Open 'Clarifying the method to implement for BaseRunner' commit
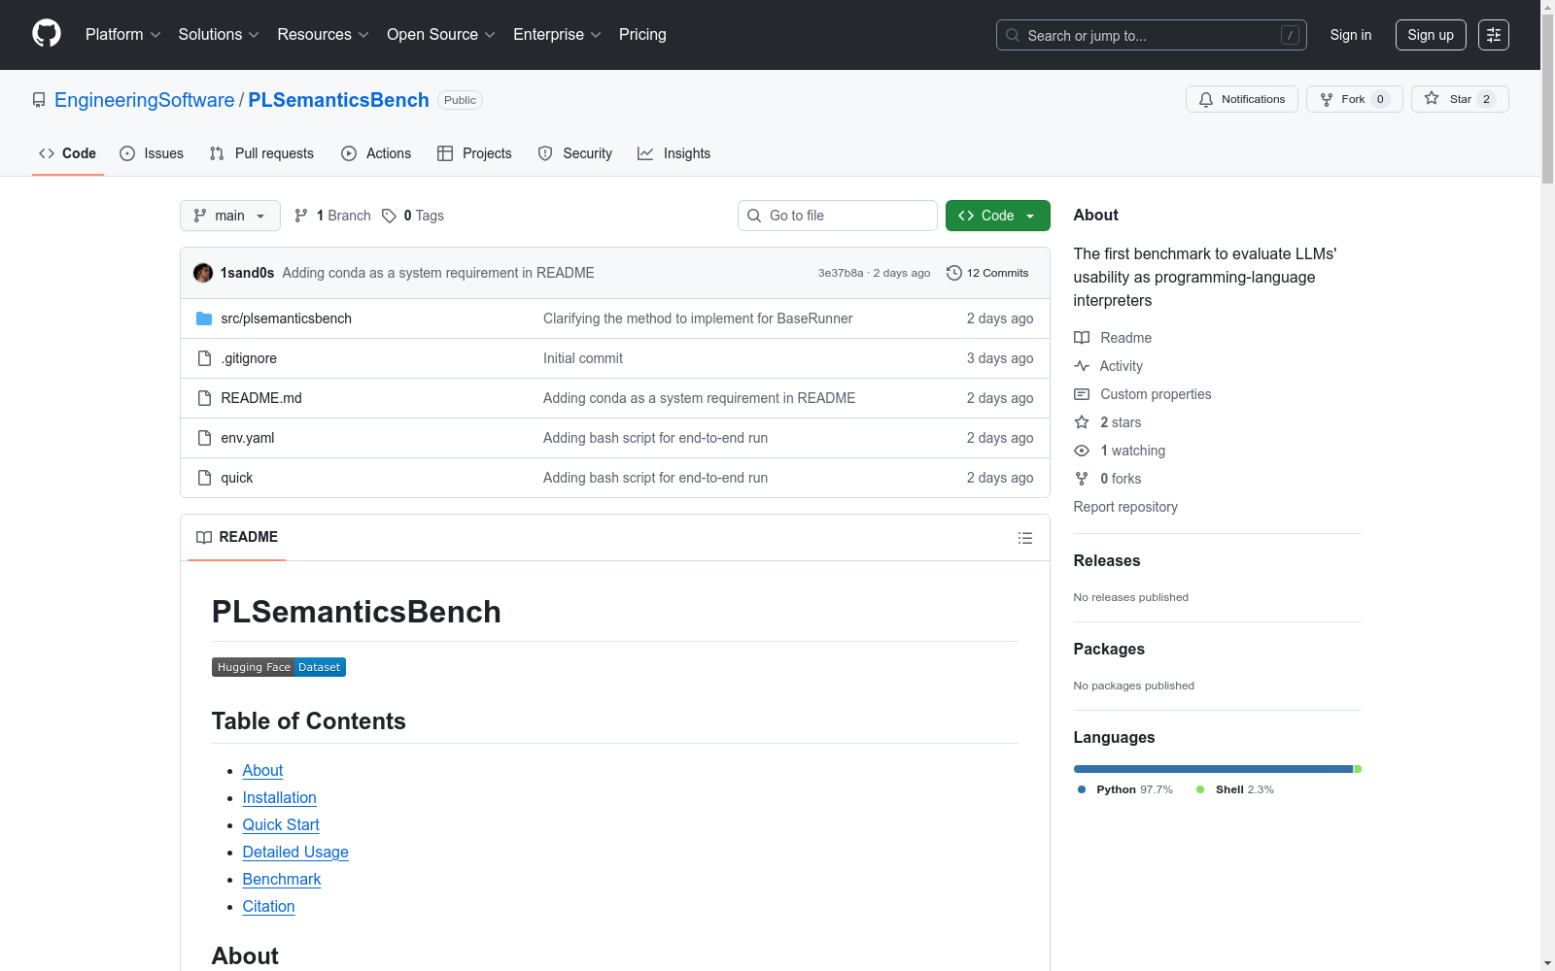1555x971 pixels. pos(698,318)
